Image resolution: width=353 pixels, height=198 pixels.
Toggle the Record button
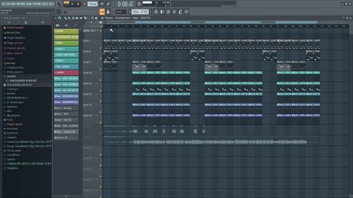pyautogui.click(x=84, y=4)
